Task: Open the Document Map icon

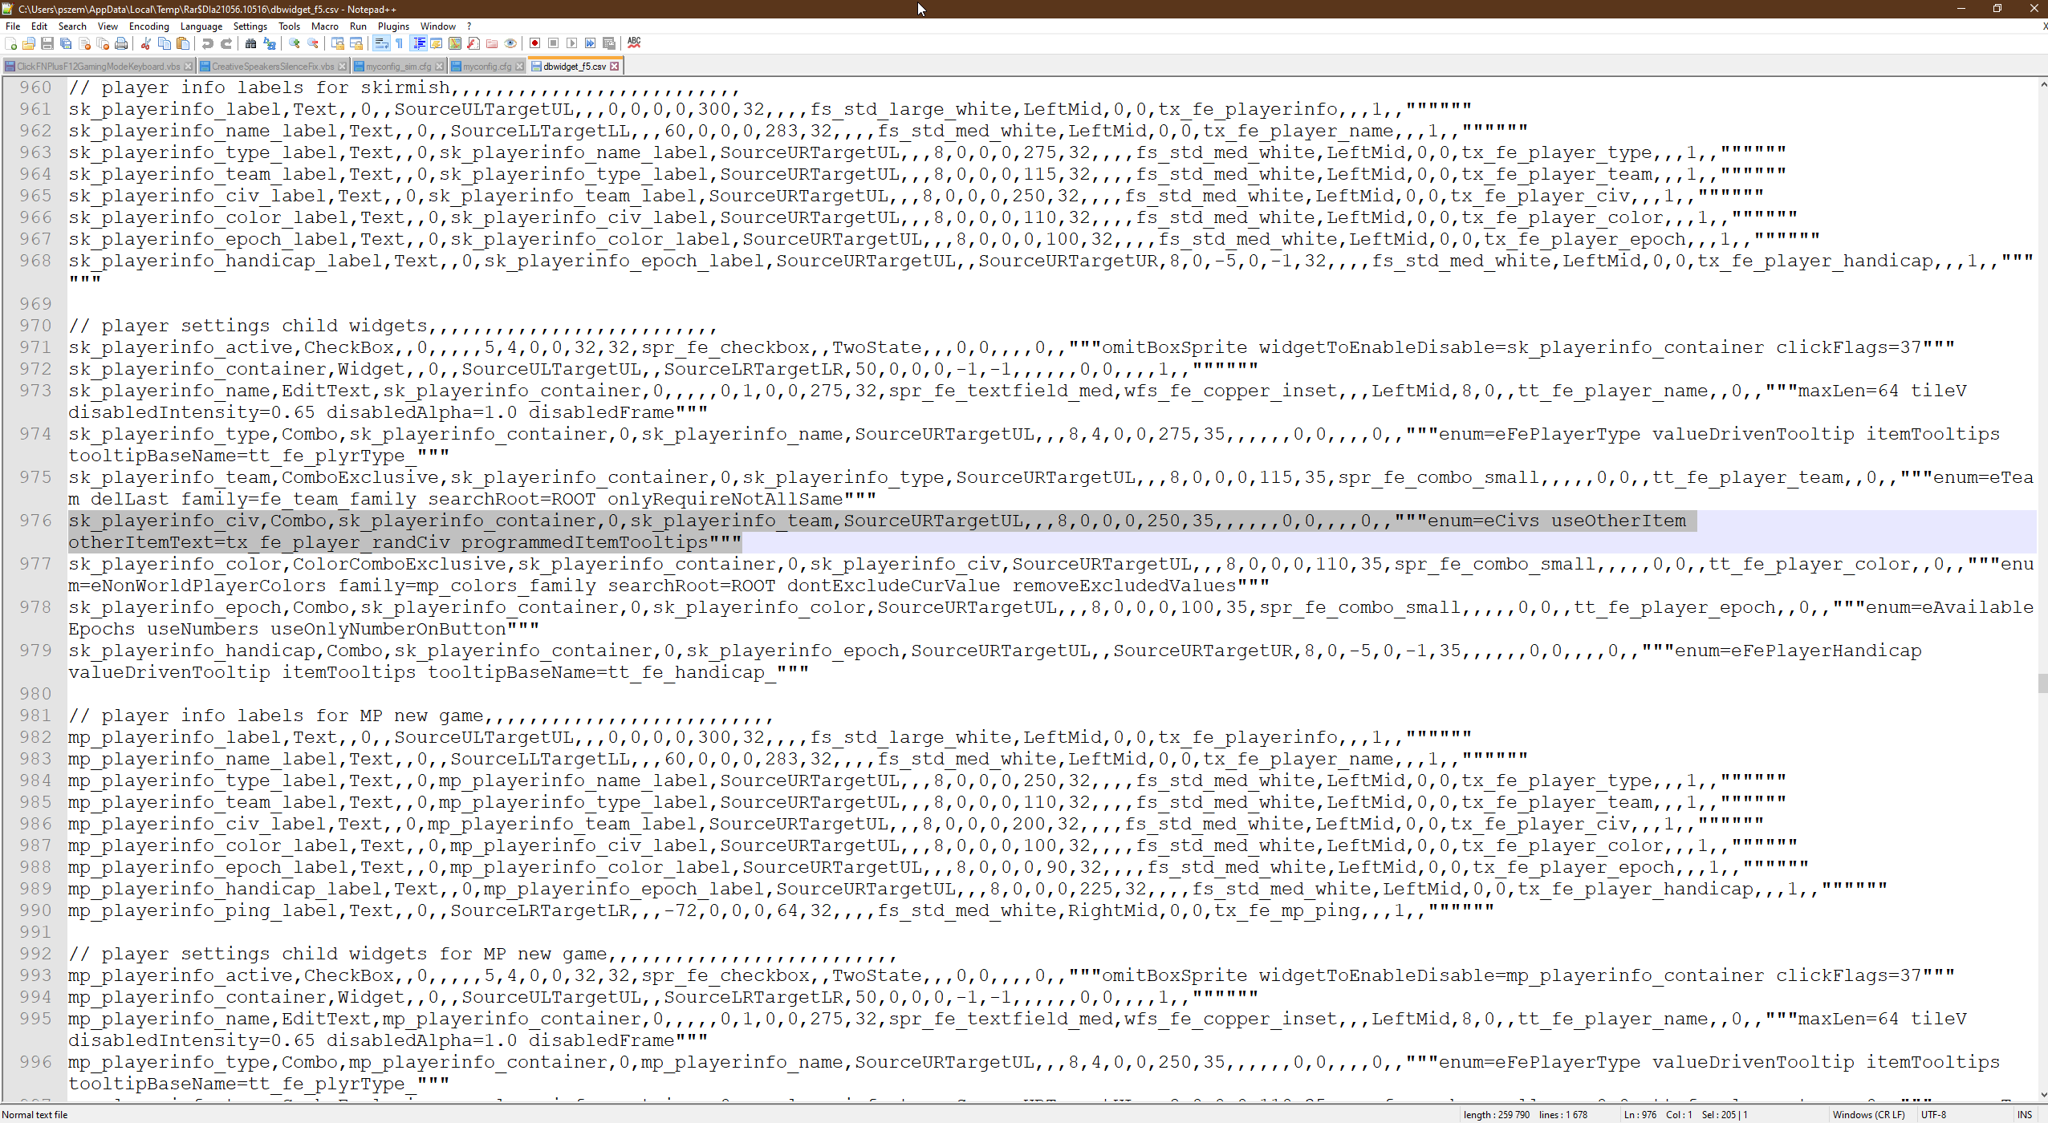Action: [455, 43]
